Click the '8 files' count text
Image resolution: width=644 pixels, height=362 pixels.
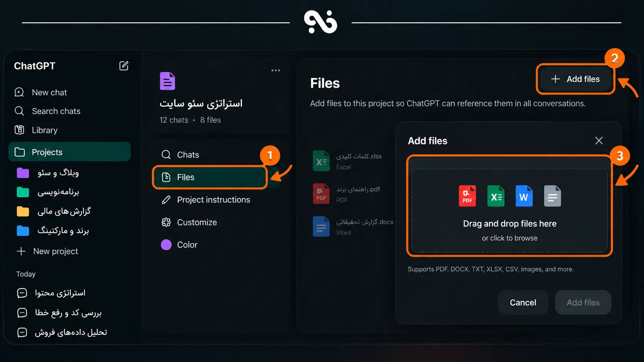click(x=210, y=120)
